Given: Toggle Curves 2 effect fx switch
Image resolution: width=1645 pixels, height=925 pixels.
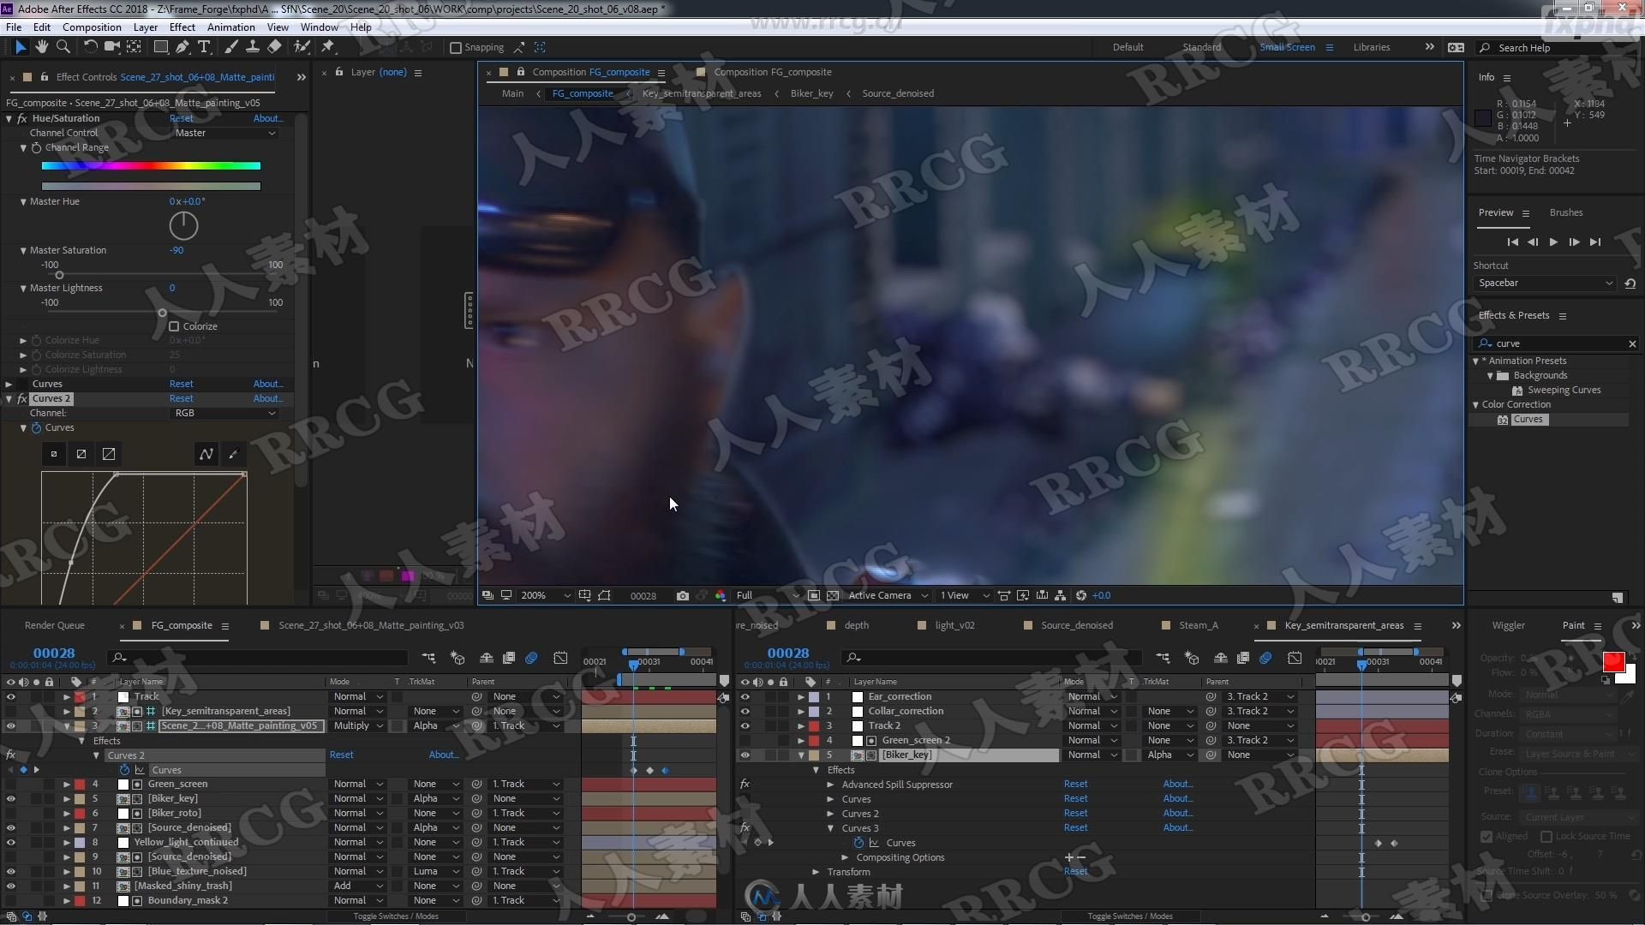Looking at the screenshot, I should (x=22, y=399).
